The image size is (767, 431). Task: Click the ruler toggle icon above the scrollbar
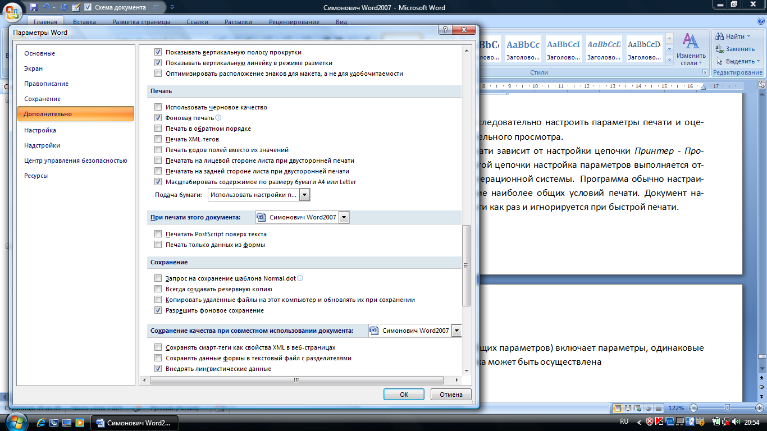tap(762, 84)
